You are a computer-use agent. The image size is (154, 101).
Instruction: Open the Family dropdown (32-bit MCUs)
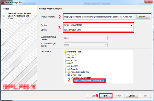[98, 25]
